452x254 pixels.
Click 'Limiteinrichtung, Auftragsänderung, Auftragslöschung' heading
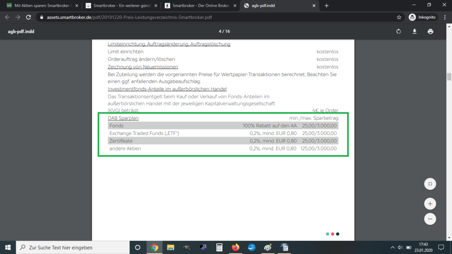169,44
